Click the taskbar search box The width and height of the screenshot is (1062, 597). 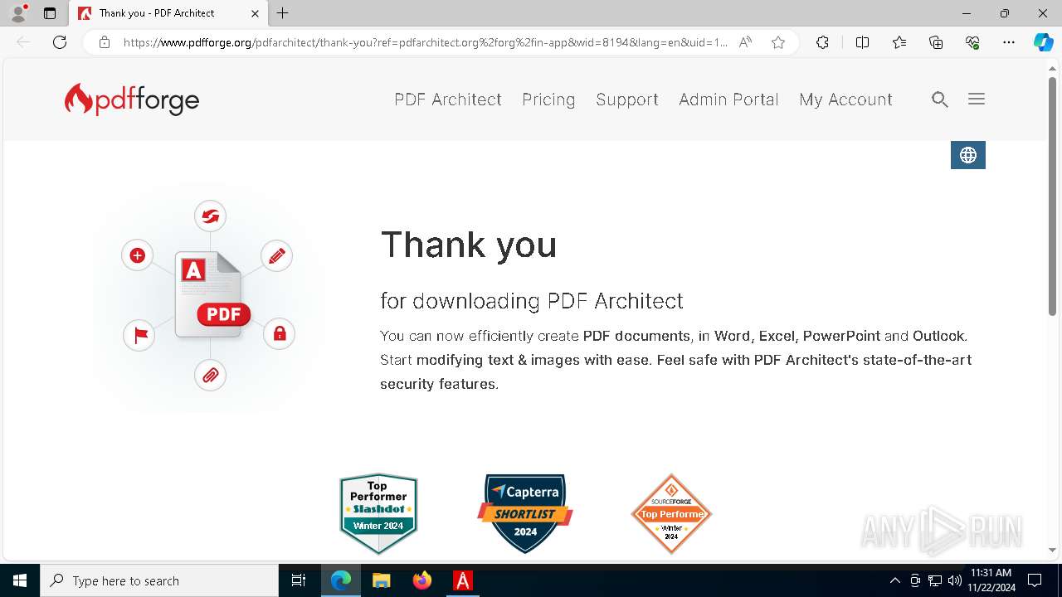point(159,580)
